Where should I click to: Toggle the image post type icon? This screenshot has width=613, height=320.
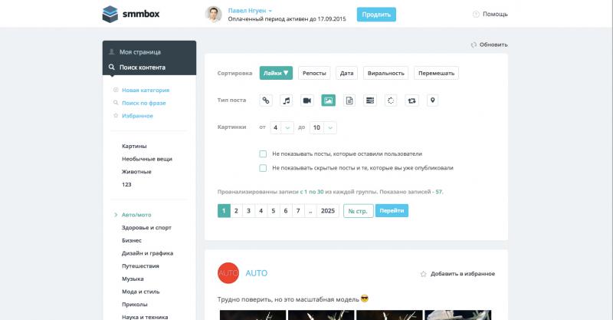coord(329,101)
